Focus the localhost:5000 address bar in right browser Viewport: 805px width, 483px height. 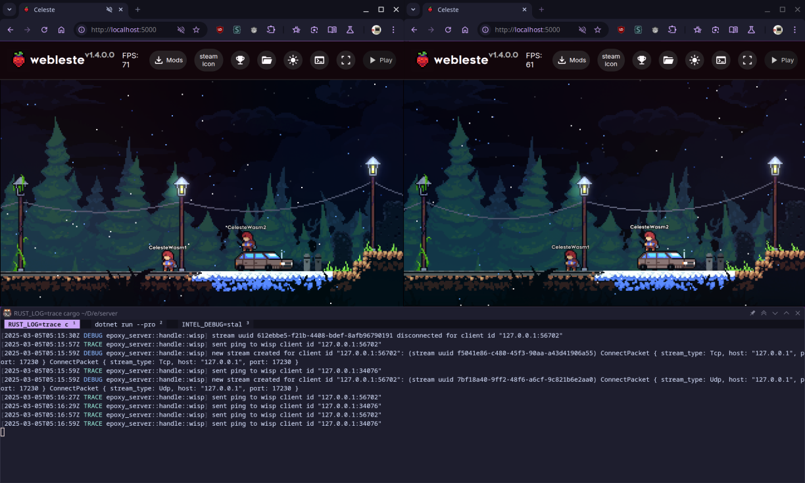[x=543, y=30]
